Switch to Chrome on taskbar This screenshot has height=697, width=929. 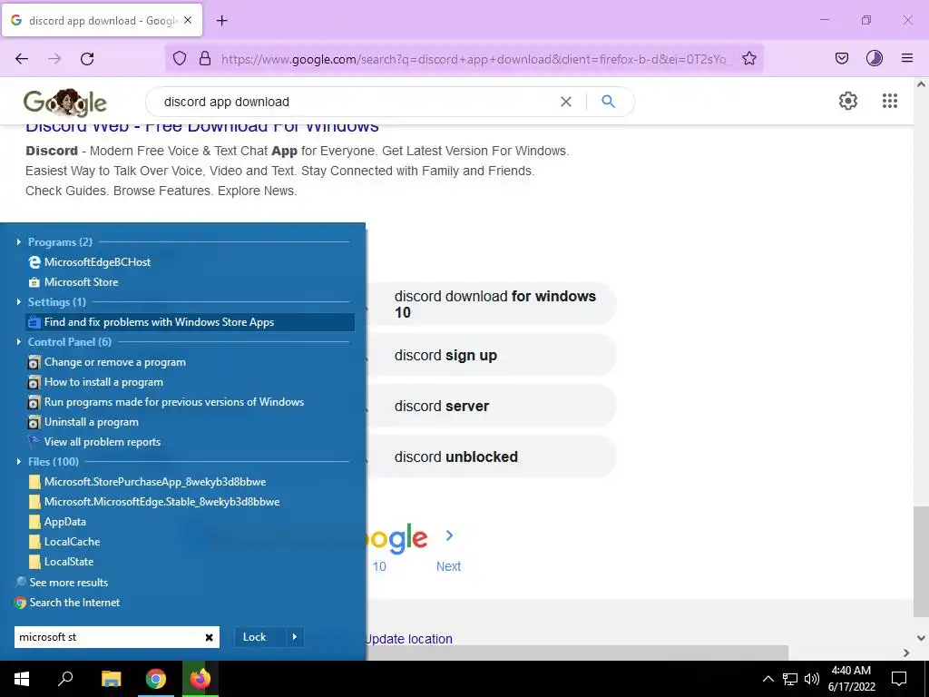click(x=156, y=679)
